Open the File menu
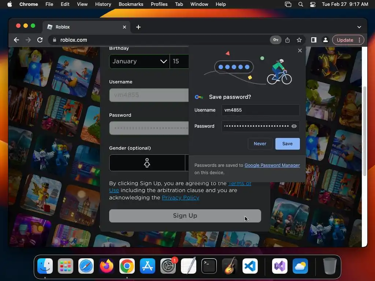 (x=49, y=4)
